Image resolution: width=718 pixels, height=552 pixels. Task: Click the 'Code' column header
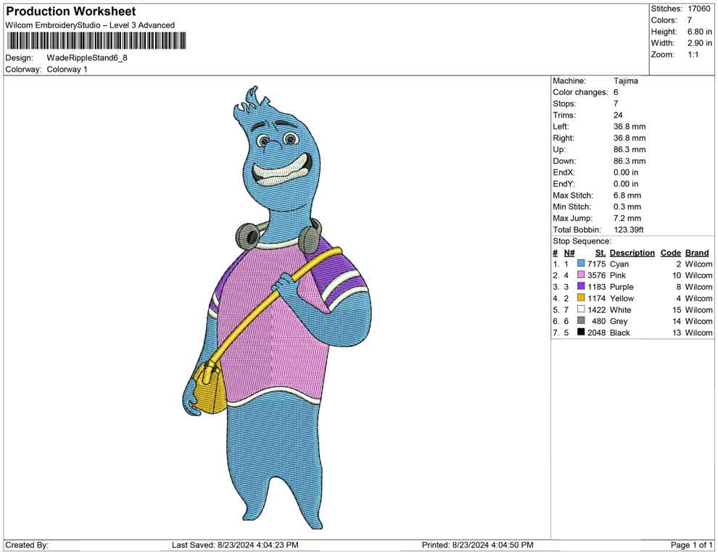click(x=670, y=252)
